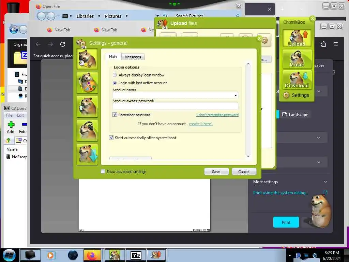Click the taskbar clock showing 8:23 PM
Image resolution: width=349 pixels, height=262 pixels.
(332, 256)
